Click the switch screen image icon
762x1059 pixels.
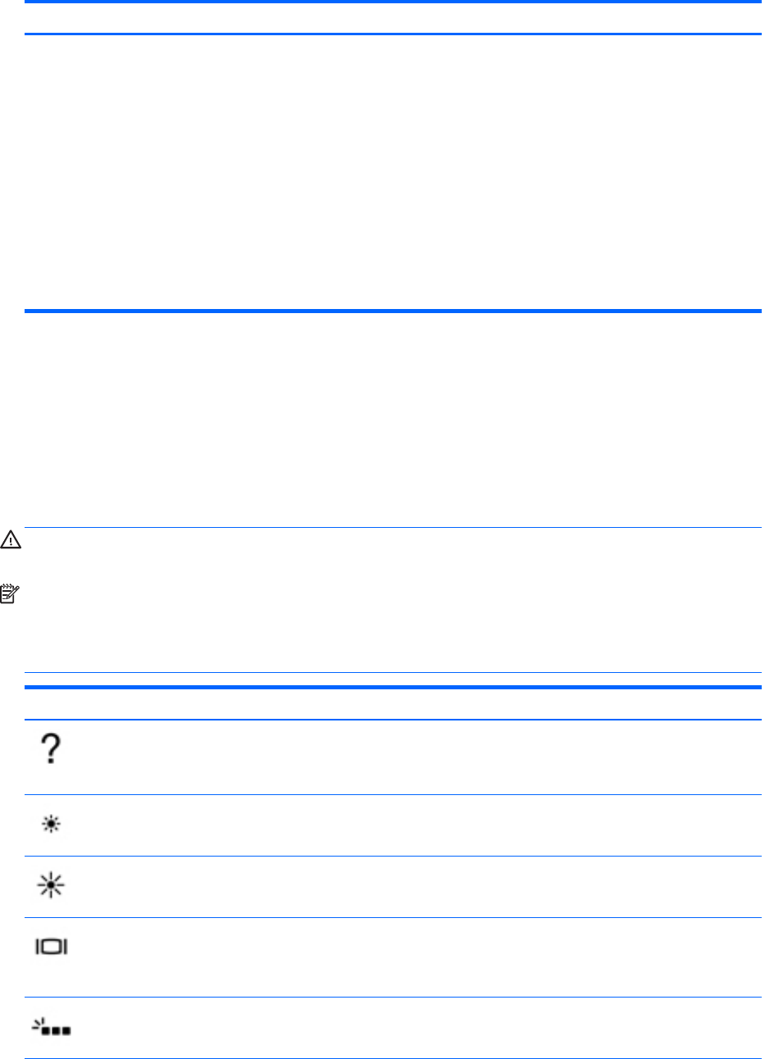click(51, 947)
